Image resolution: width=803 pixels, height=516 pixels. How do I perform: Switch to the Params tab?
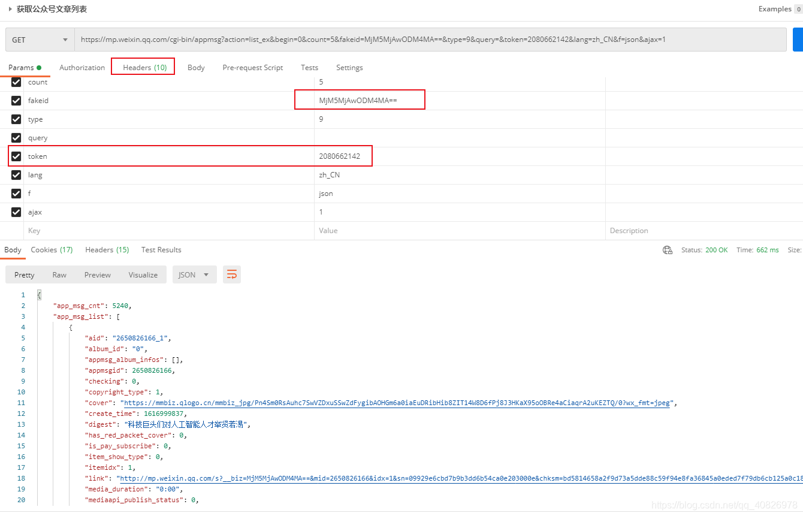25,68
